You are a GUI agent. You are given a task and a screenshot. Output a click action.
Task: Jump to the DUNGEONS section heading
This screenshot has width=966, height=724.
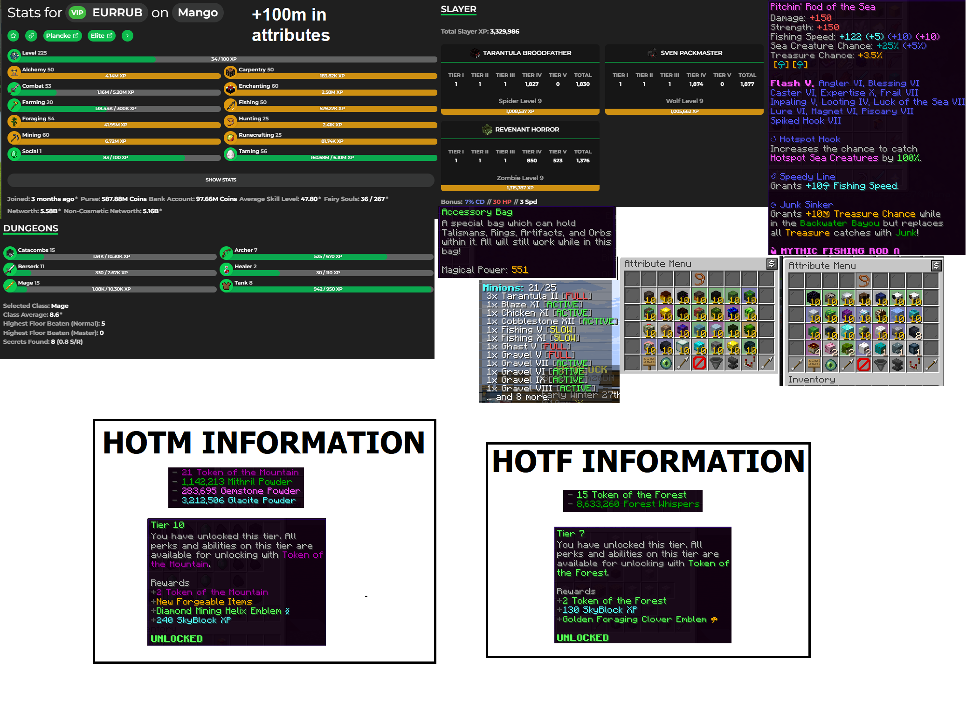tap(31, 229)
